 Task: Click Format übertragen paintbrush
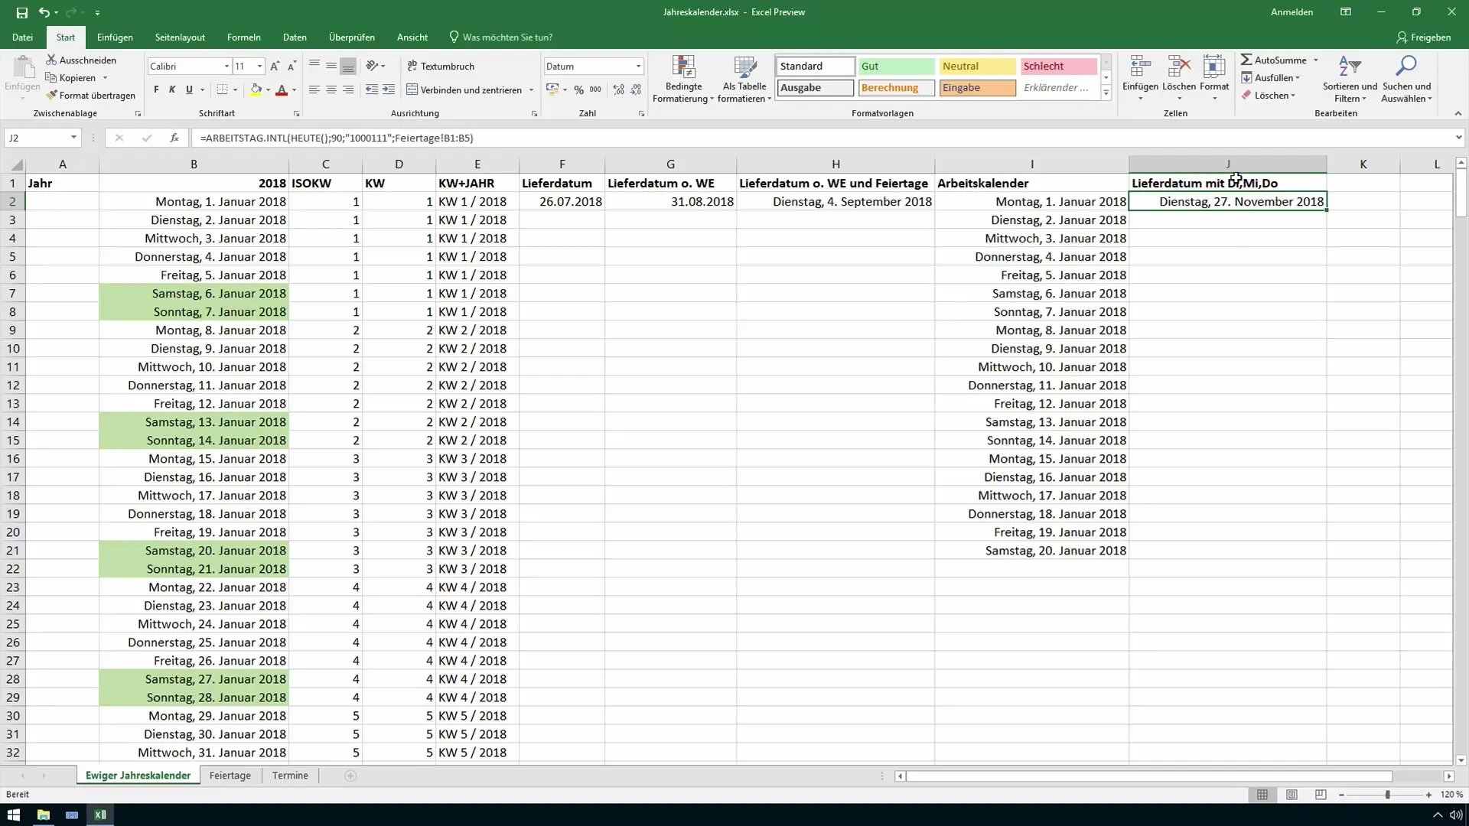point(51,95)
